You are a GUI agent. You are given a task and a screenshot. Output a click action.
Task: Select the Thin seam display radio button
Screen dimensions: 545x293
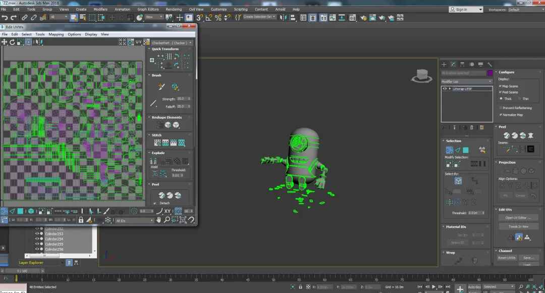click(519, 99)
